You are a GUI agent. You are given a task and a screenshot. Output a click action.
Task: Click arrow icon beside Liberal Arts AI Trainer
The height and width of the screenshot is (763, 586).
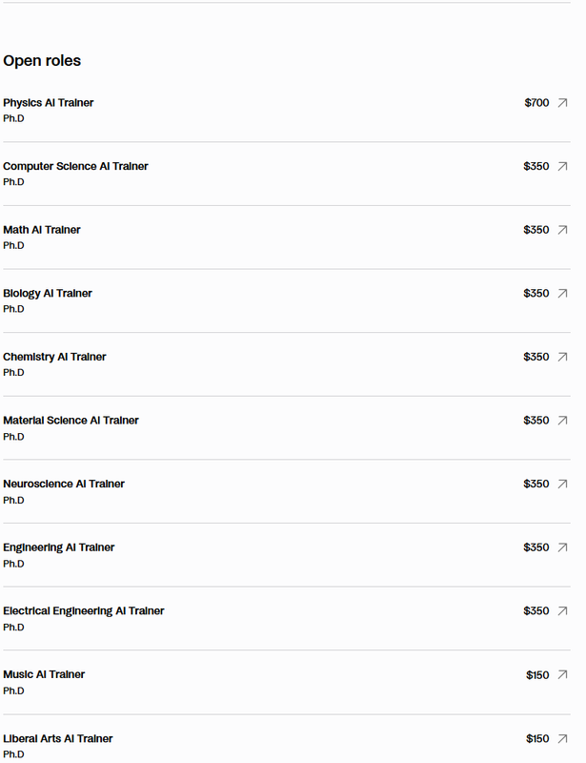(562, 739)
